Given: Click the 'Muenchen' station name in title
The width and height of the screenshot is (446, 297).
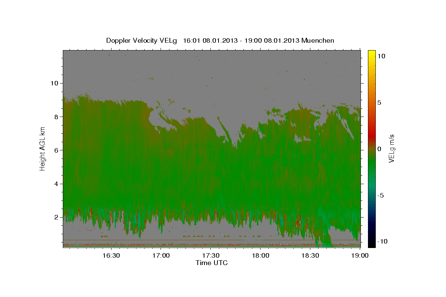Looking at the screenshot, I should click(x=318, y=40).
